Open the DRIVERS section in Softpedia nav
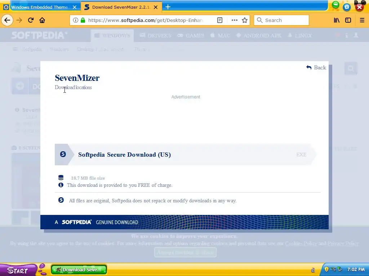369x276 pixels. pos(156,36)
